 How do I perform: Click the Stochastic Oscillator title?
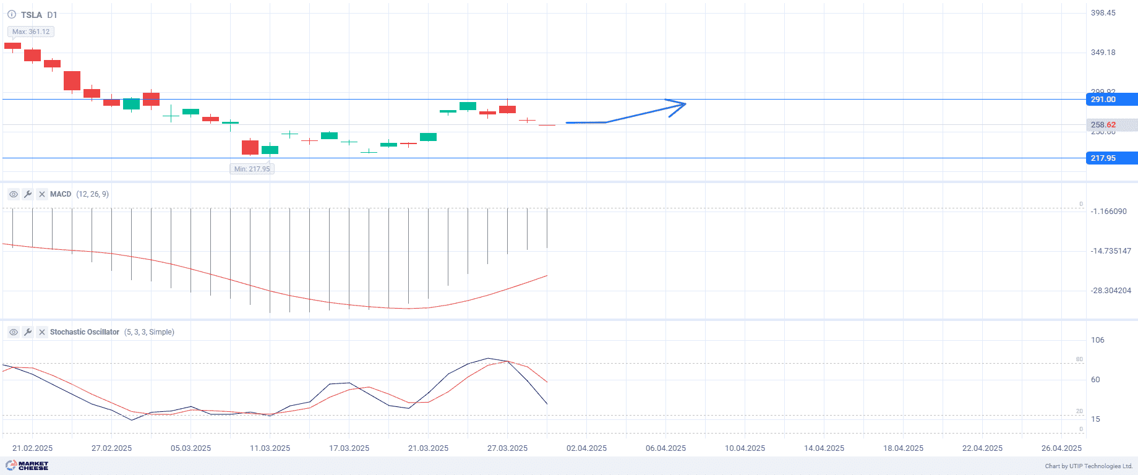click(x=85, y=332)
